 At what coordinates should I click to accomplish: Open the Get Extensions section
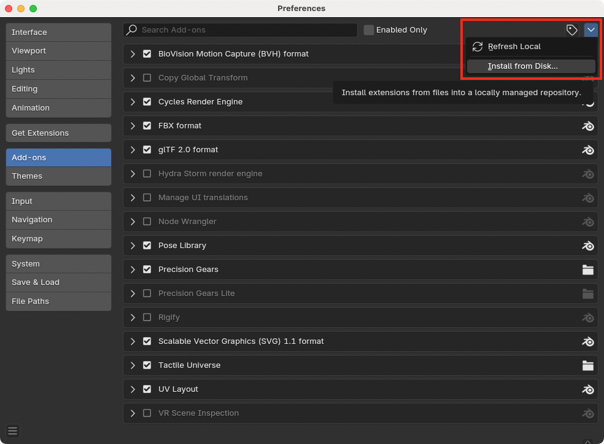point(58,133)
